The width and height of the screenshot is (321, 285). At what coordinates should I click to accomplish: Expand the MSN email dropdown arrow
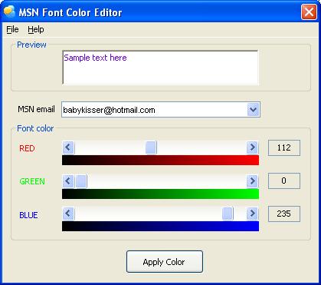(x=254, y=110)
